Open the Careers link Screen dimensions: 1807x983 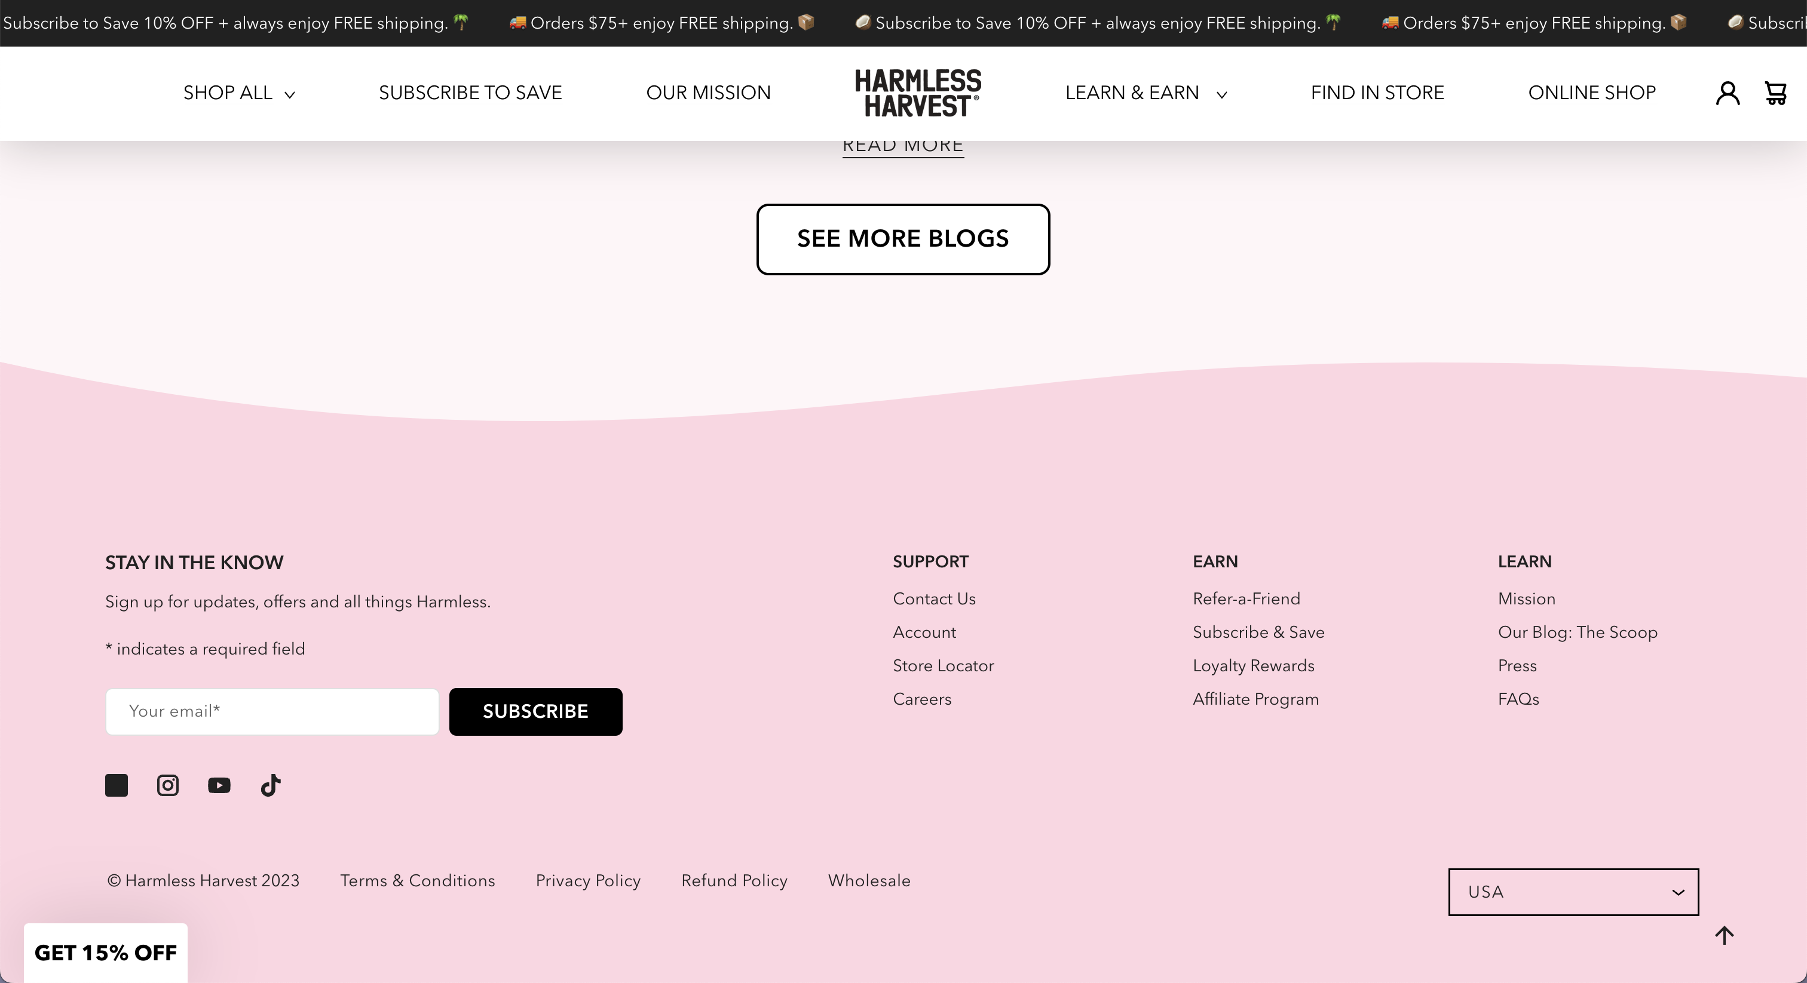click(x=923, y=700)
